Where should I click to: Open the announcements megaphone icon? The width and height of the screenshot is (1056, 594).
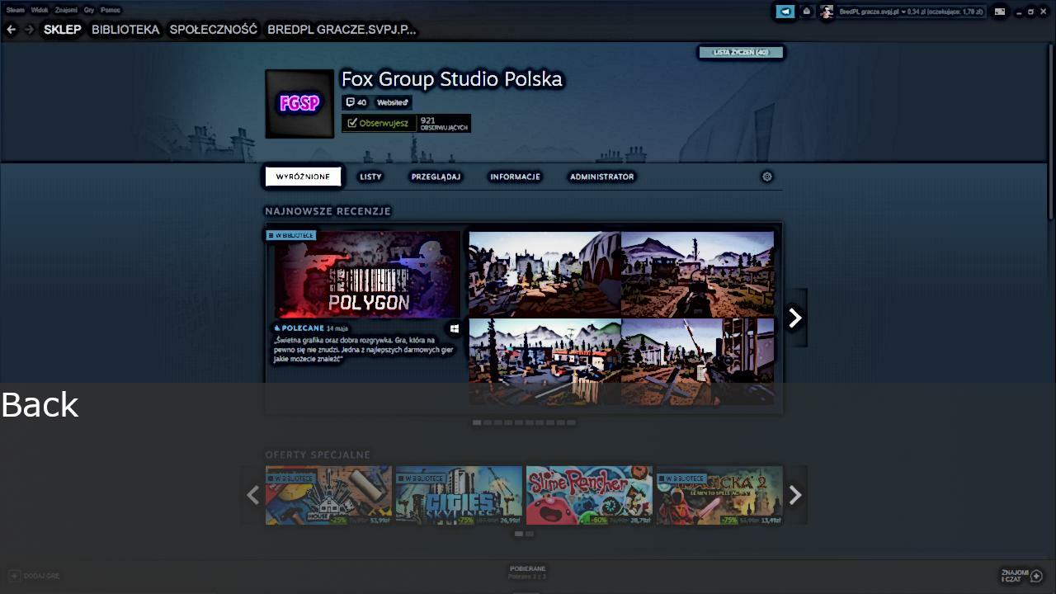[785, 12]
